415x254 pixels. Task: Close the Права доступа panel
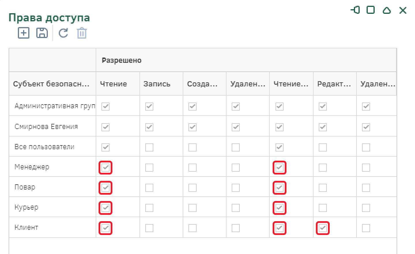[x=403, y=10]
